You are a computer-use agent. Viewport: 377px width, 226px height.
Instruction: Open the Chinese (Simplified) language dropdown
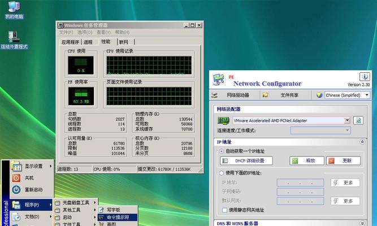(367, 95)
